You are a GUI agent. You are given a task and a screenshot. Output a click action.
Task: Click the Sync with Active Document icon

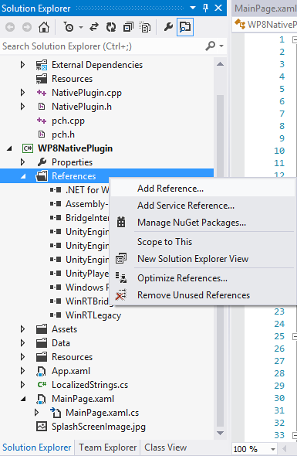coord(93,27)
